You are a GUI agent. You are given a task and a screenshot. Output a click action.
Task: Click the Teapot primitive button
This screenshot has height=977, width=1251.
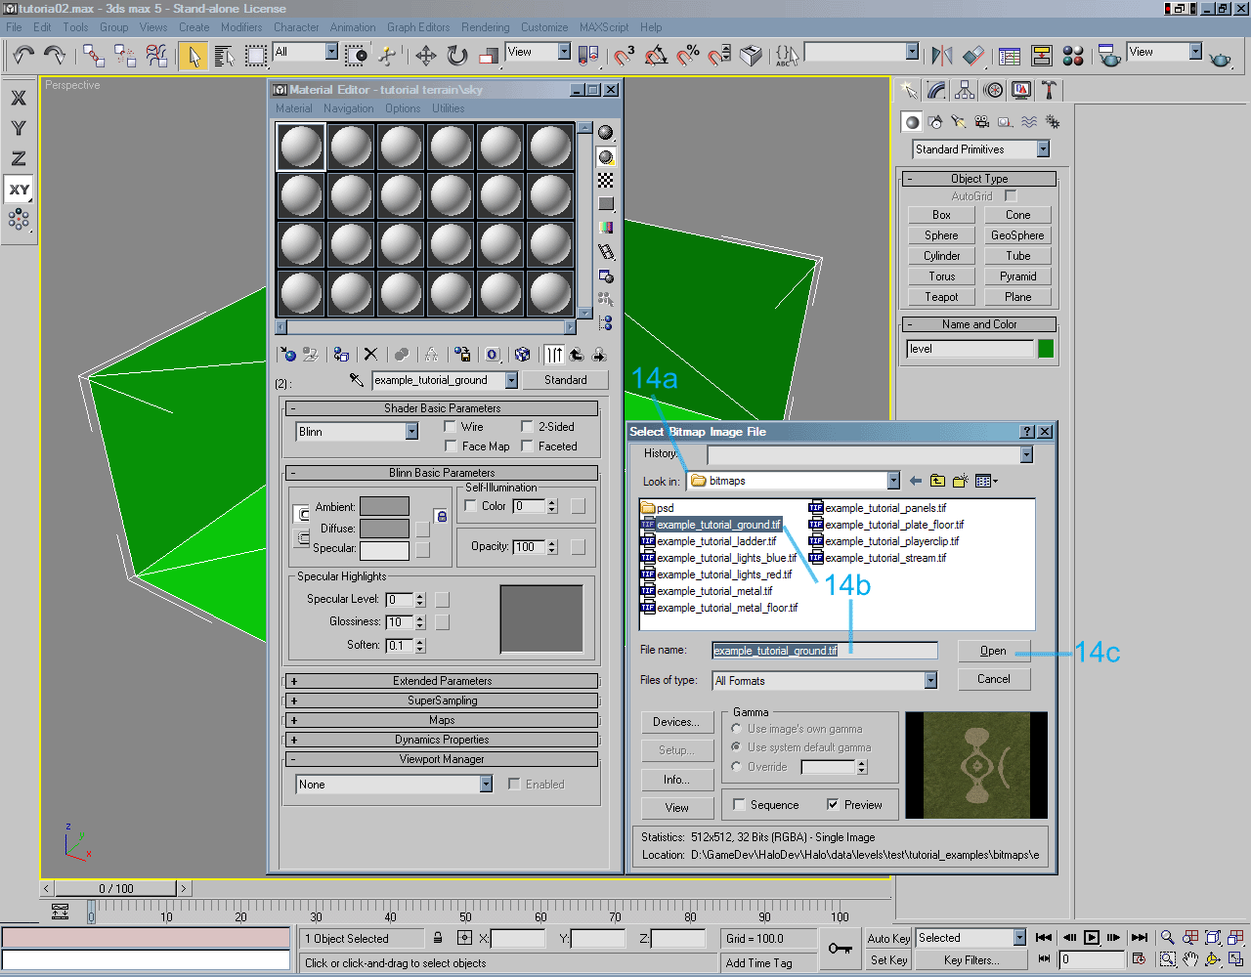[x=940, y=296]
